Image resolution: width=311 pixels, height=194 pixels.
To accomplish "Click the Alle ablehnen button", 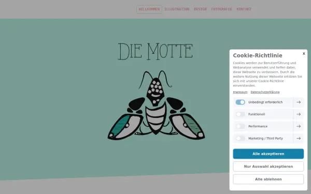I will [268, 179].
